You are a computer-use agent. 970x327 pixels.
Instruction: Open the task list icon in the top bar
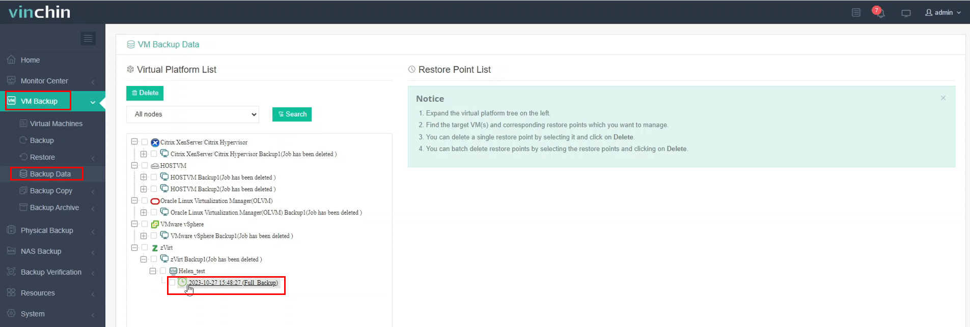(856, 12)
